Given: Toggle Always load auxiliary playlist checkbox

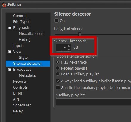Looking at the screenshot, I should tap(58, 81).
